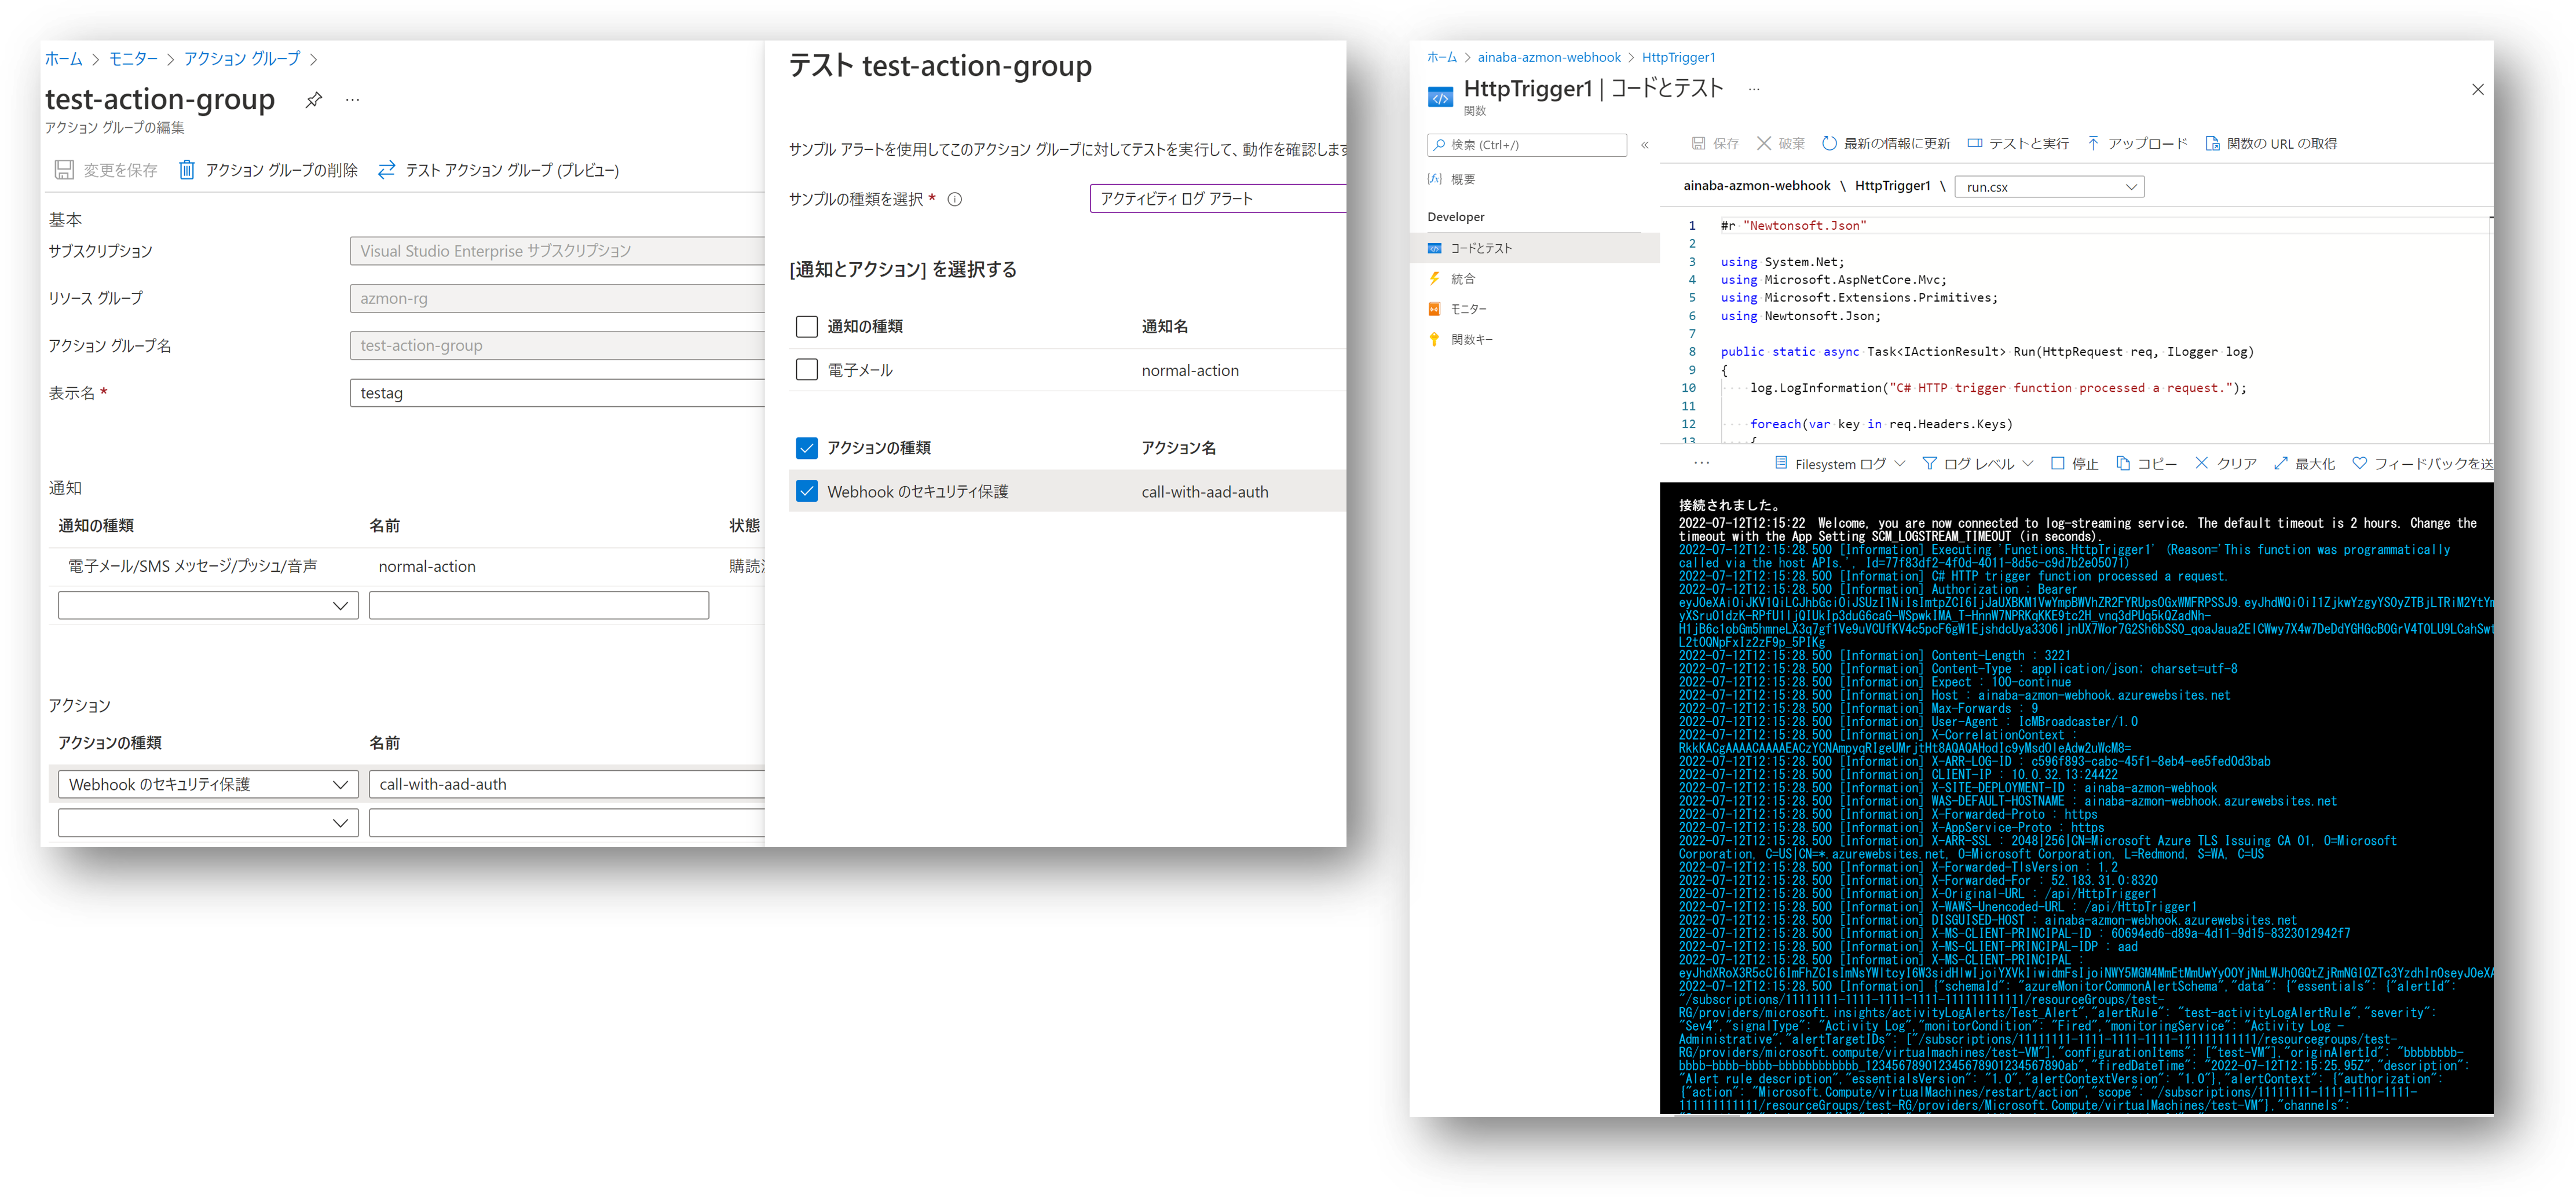Click the empty notification name field
Image resolution: width=2576 pixels, height=1199 pixels.
coord(539,605)
